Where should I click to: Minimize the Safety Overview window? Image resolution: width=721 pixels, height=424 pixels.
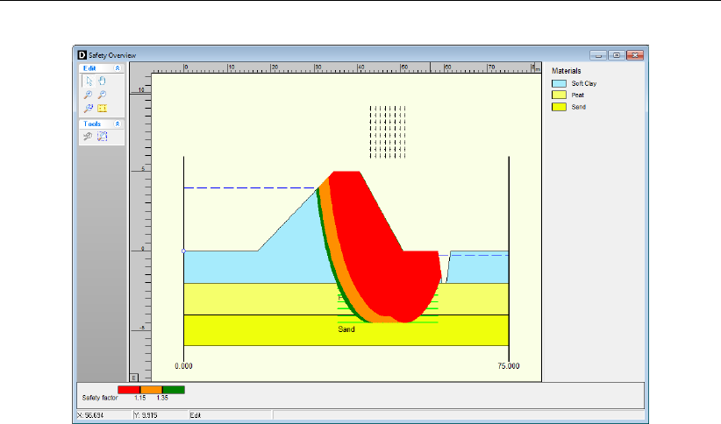pyautogui.click(x=598, y=55)
